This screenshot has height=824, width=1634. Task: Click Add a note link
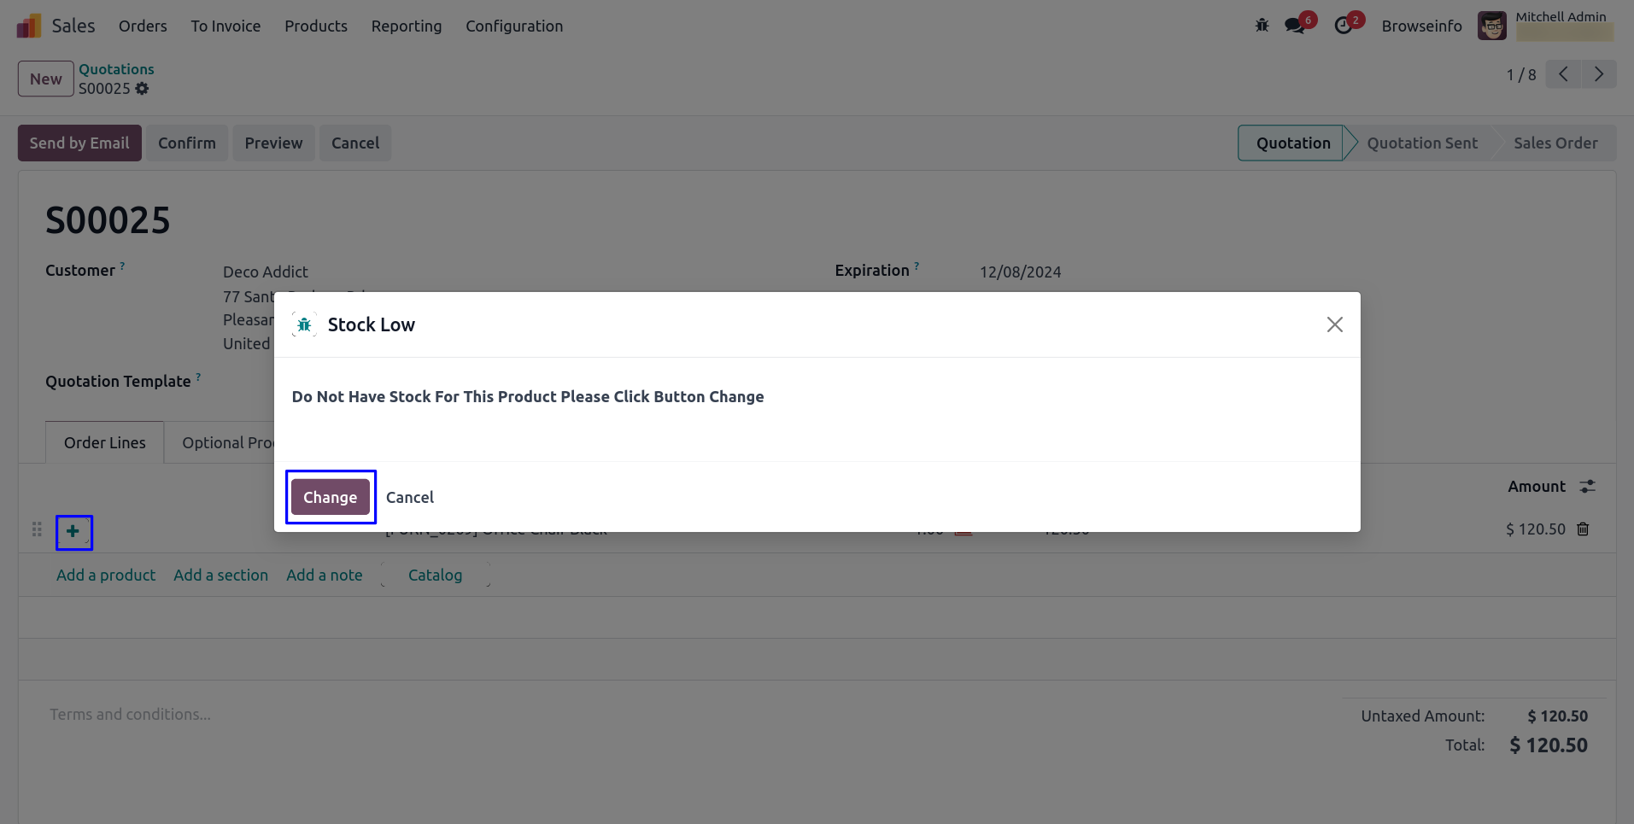click(325, 575)
